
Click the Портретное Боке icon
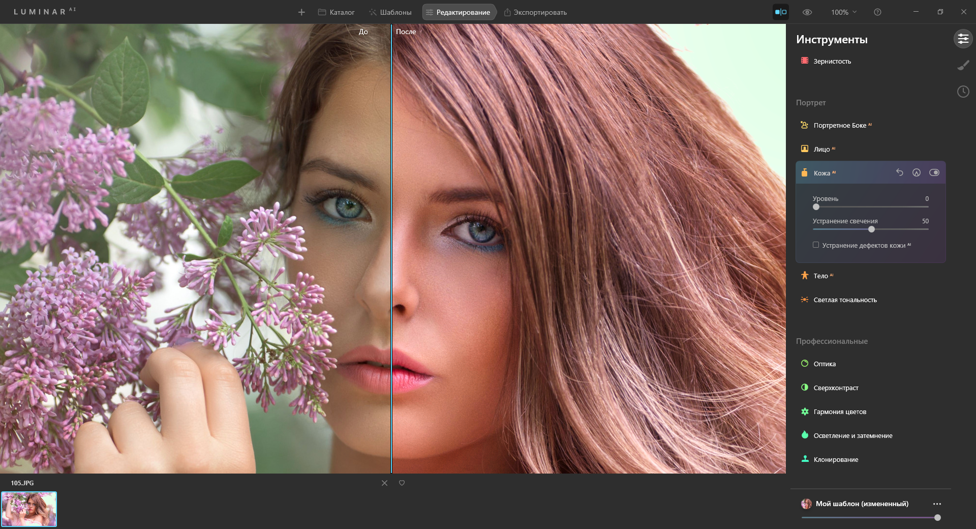coord(805,125)
